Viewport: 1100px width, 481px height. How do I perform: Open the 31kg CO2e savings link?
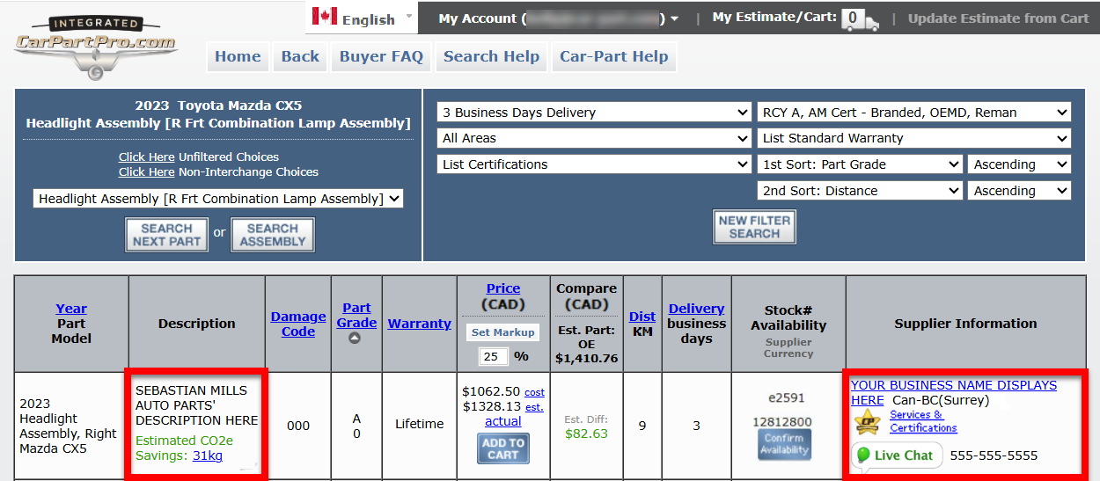208,455
